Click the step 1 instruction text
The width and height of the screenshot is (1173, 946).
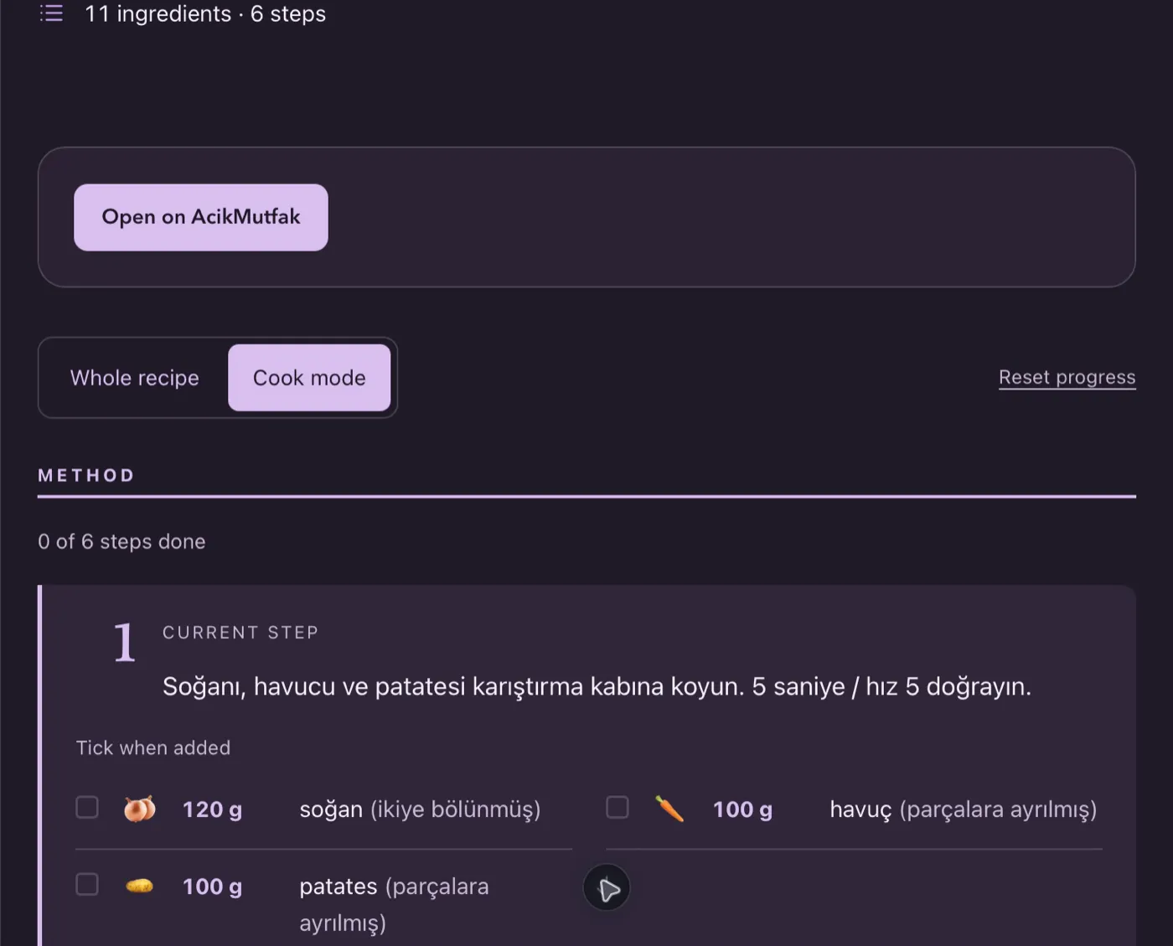(x=597, y=687)
